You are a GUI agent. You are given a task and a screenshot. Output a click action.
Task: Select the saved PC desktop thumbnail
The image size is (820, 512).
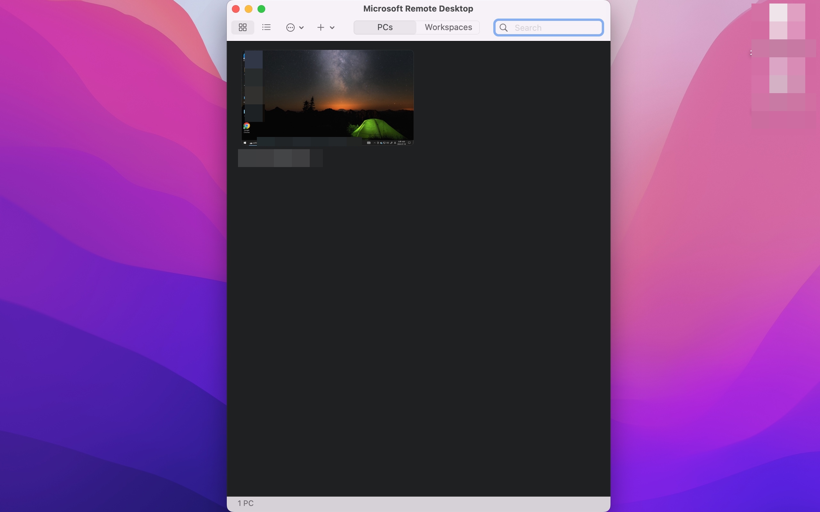point(327,98)
